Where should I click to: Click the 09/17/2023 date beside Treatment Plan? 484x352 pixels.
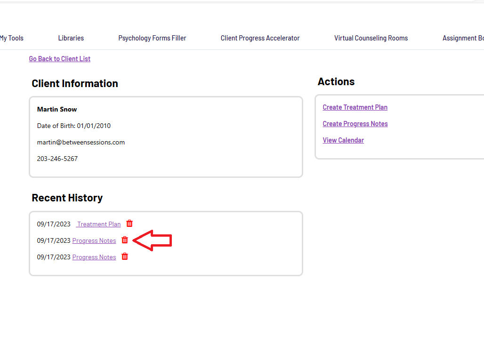(54, 224)
